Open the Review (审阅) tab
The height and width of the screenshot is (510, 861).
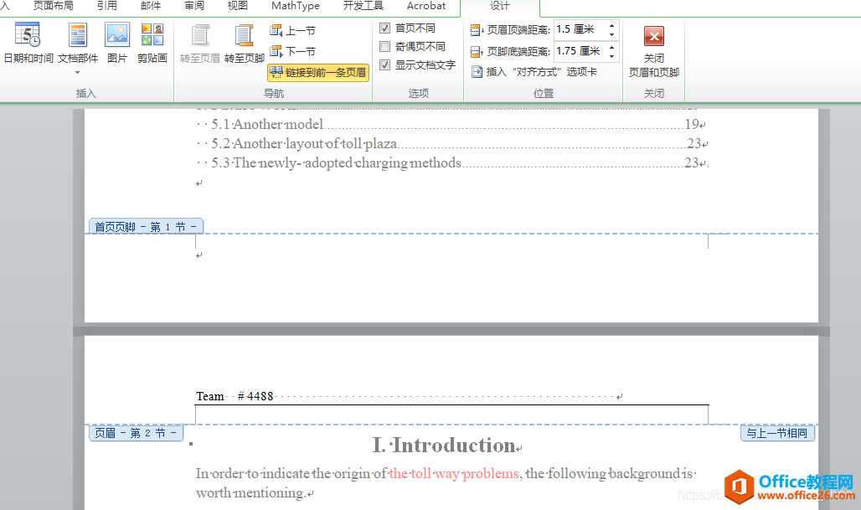194,6
